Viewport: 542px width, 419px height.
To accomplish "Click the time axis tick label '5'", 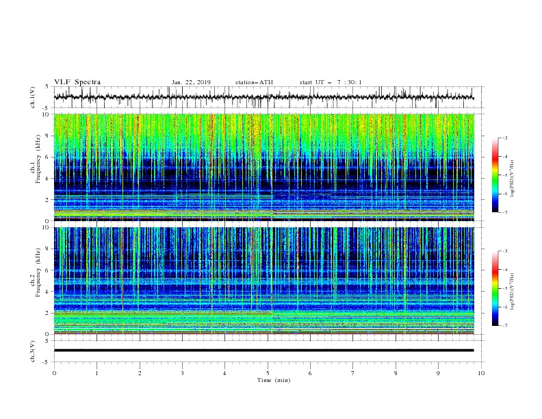I will [x=268, y=373].
